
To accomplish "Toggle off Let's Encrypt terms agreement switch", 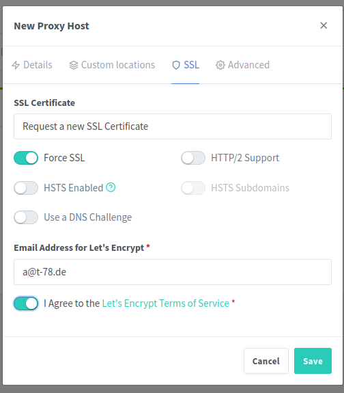I will click(x=26, y=303).
